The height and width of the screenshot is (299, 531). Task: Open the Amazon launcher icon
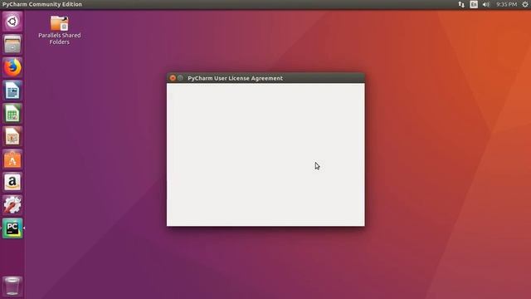pos(12,183)
